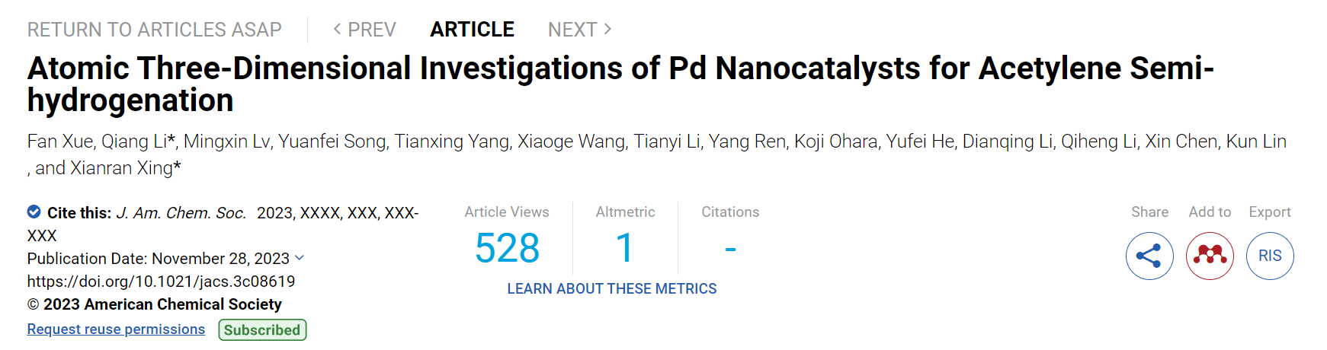Select author Koji Ohara
The image size is (1327, 350).
(x=835, y=142)
